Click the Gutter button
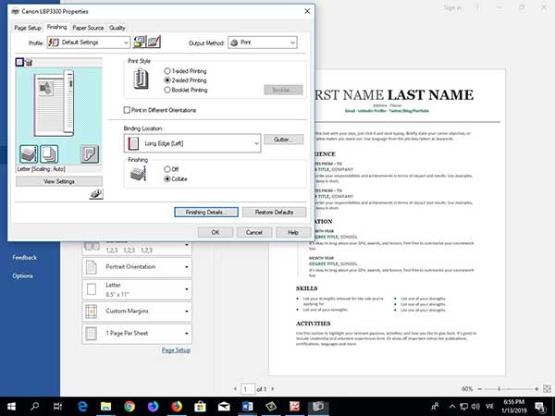The width and height of the screenshot is (555, 416). (x=284, y=140)
